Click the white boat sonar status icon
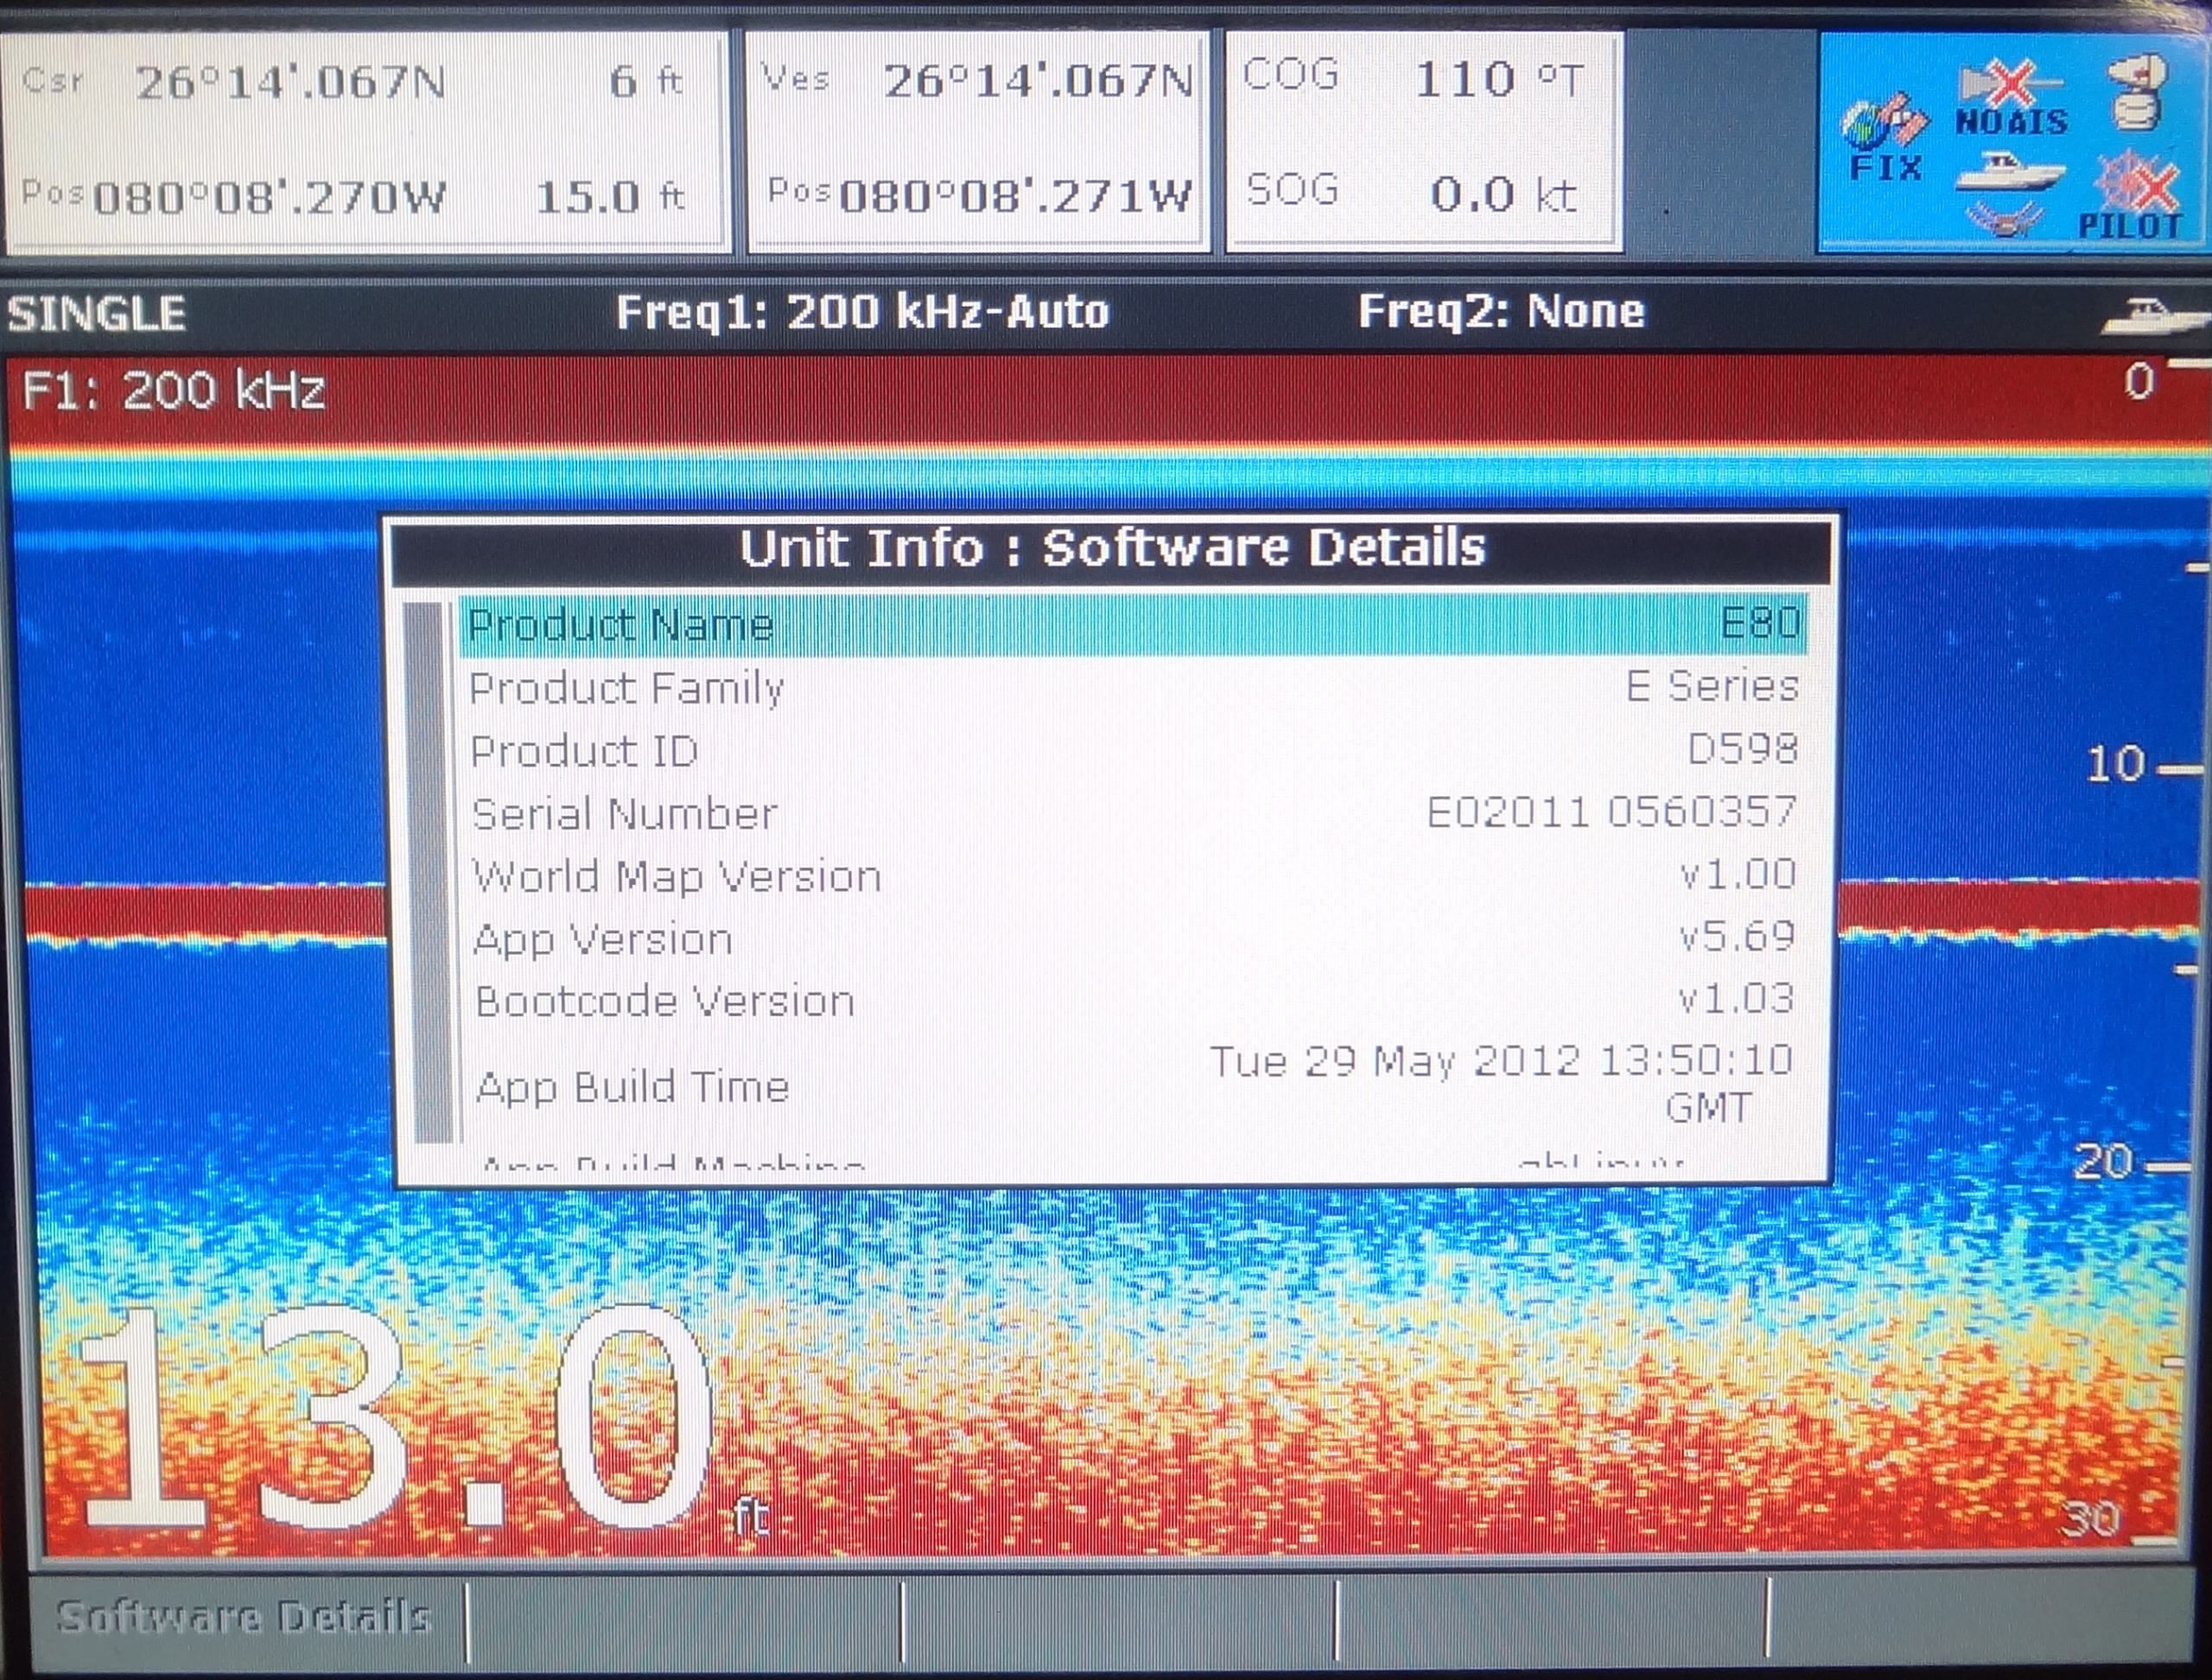Viewport: 2212px width, 1680px height. [x=2010, y=172]
